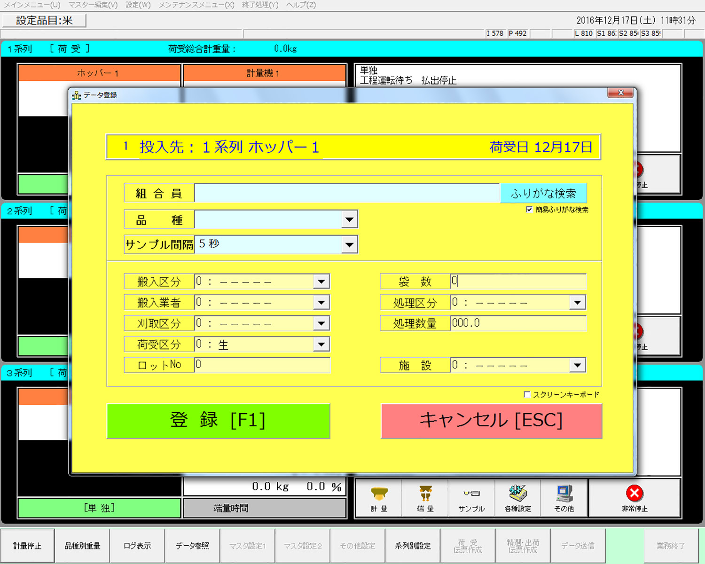Open the サンプル sample icon
Viewport: 705px width, 564px height.
coord(471,499)
